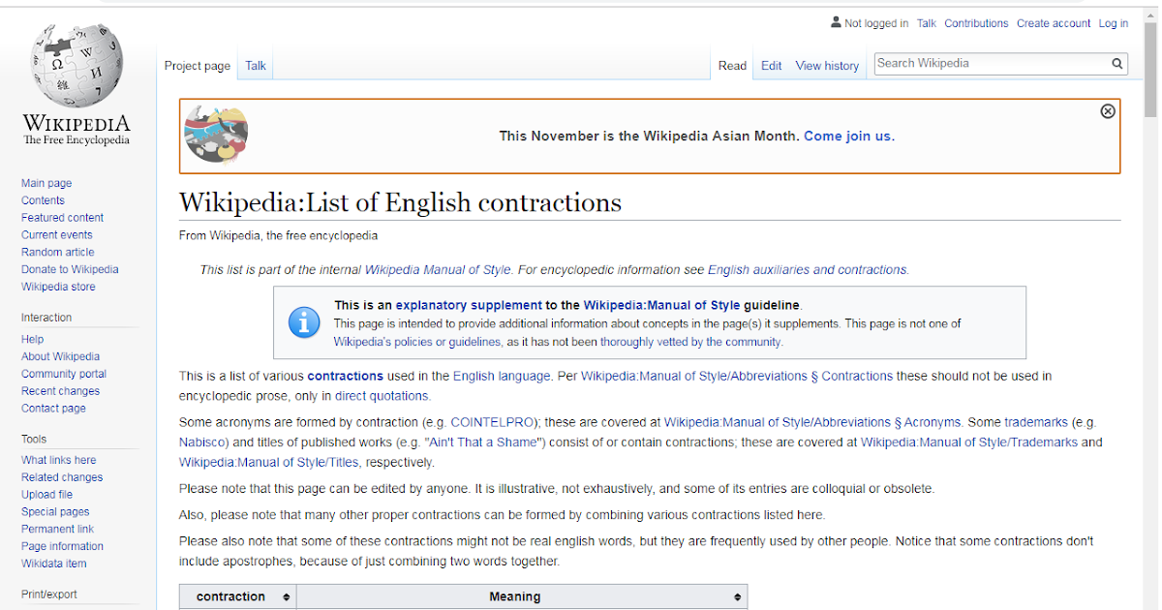Click the Wikipedia Asian Month banner image

[216, 135]
